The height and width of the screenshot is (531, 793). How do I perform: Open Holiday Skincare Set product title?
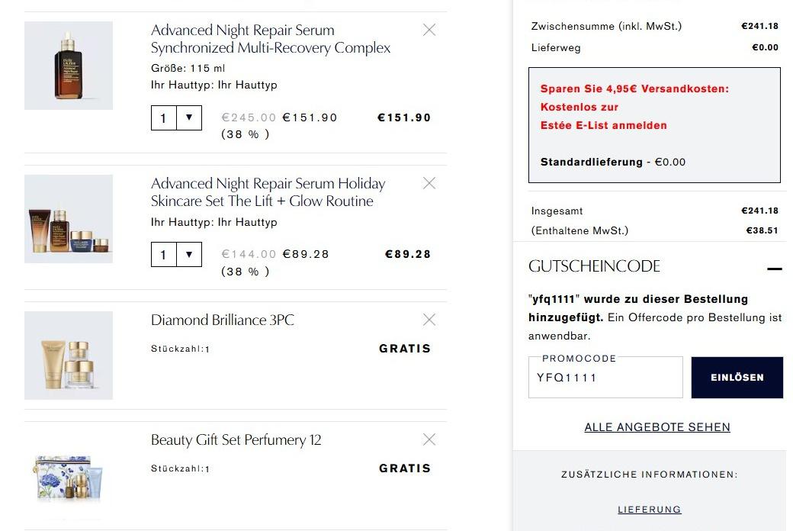(268, 192)
